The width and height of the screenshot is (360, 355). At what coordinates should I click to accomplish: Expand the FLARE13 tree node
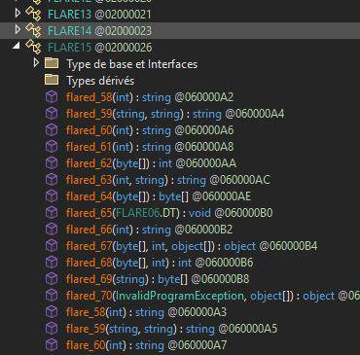(18, 13)
